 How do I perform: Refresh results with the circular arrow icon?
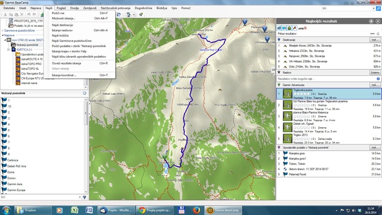tap(378, 33)
